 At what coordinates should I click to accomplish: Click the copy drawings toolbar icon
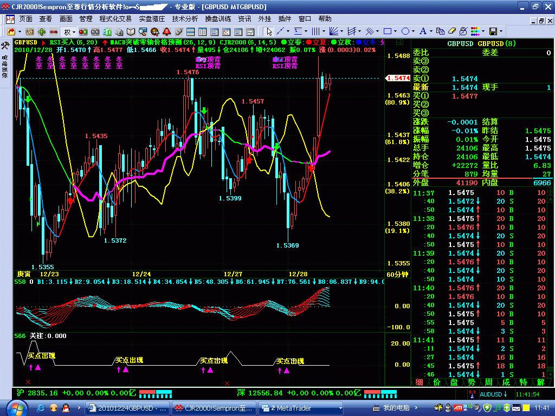pyautogui.click(x=440, y=31)
